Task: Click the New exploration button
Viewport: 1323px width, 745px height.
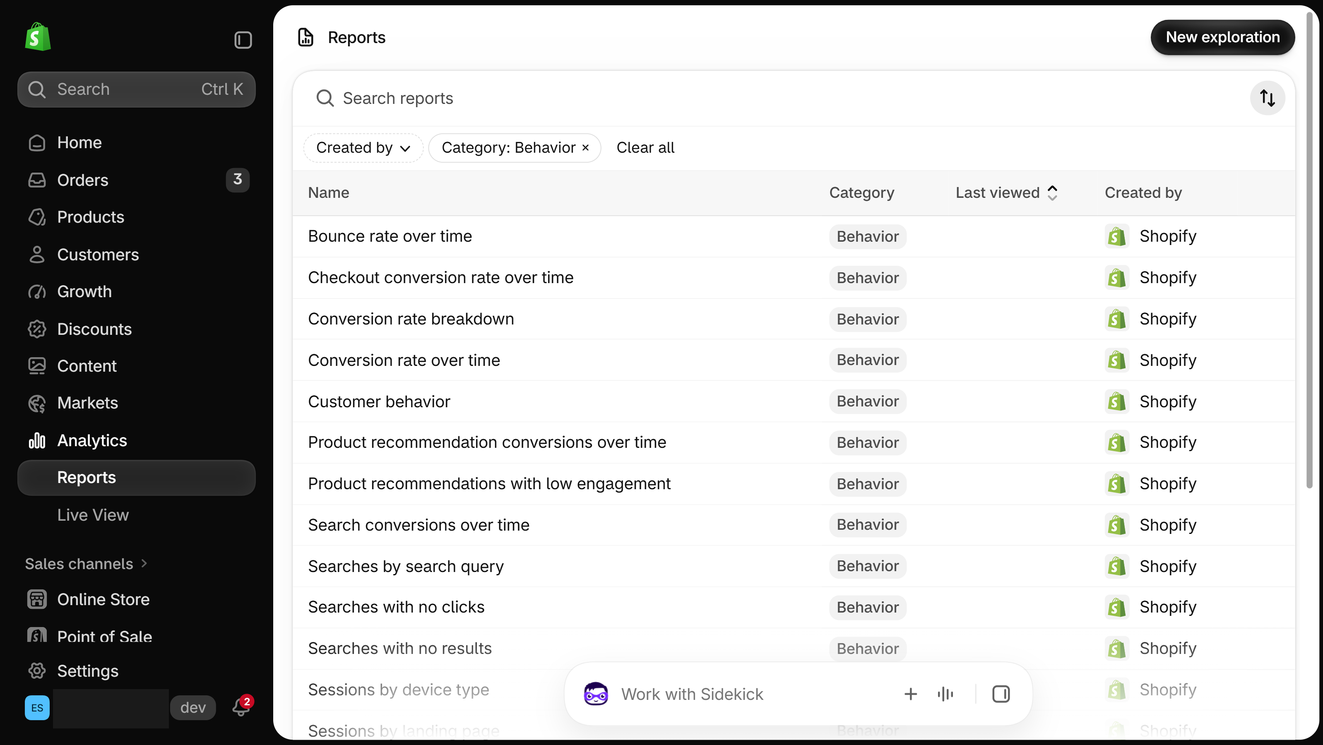Action: pyautogui.click(x=1222, y=37)
